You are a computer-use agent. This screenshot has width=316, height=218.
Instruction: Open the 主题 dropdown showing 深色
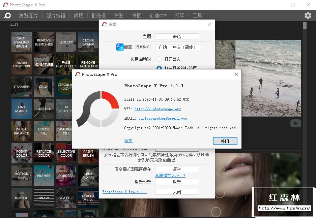[177, 36]
